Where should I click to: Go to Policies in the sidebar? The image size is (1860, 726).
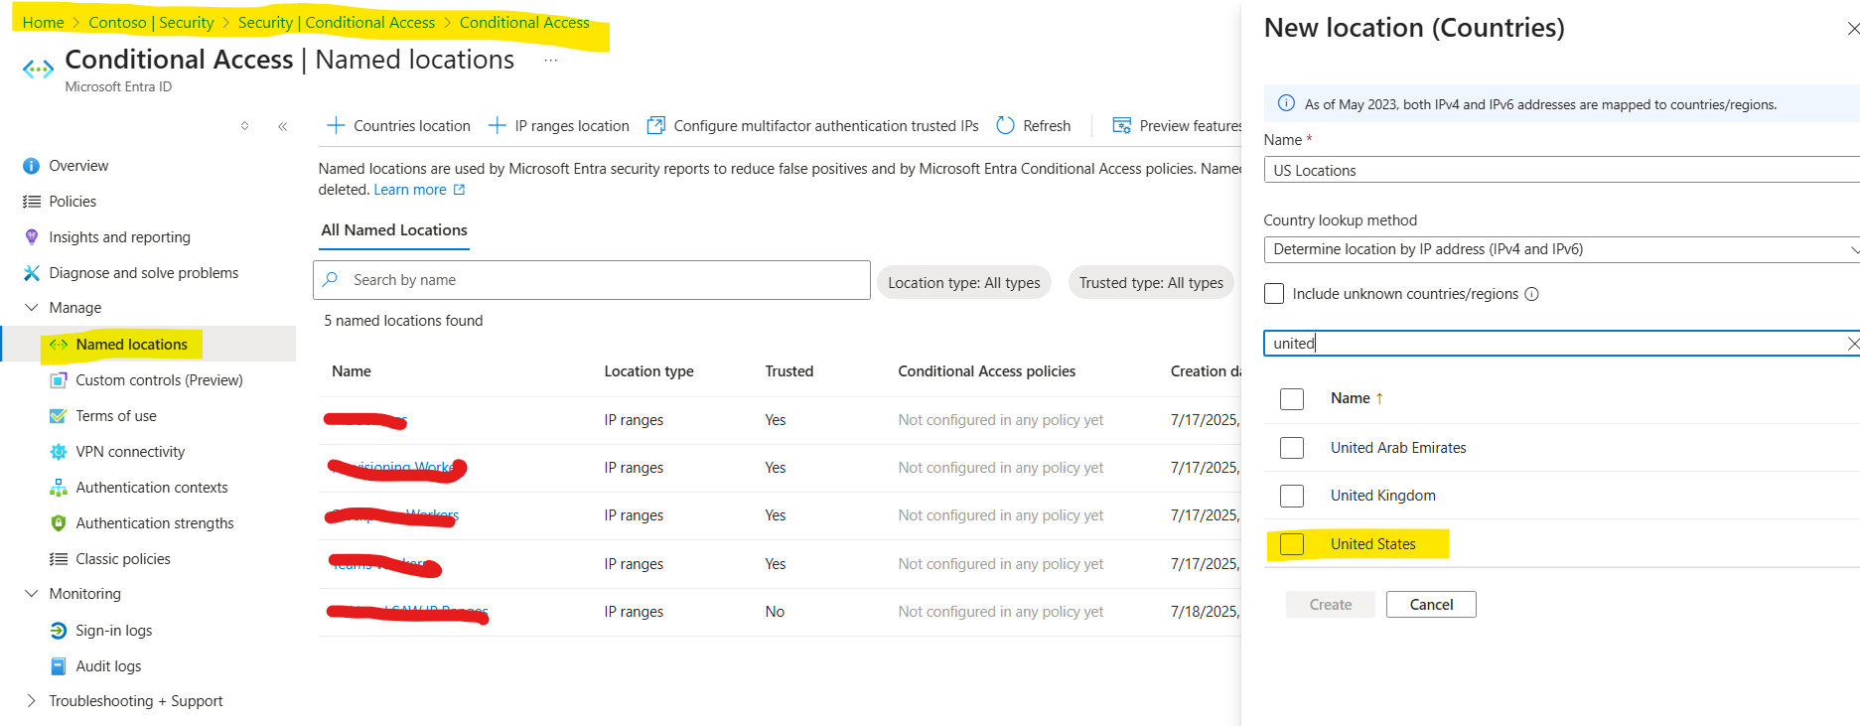click(x=72, y=202)
